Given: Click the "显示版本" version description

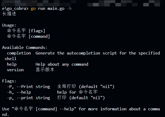Looking at the screenshot, I should tap(45, 70).
